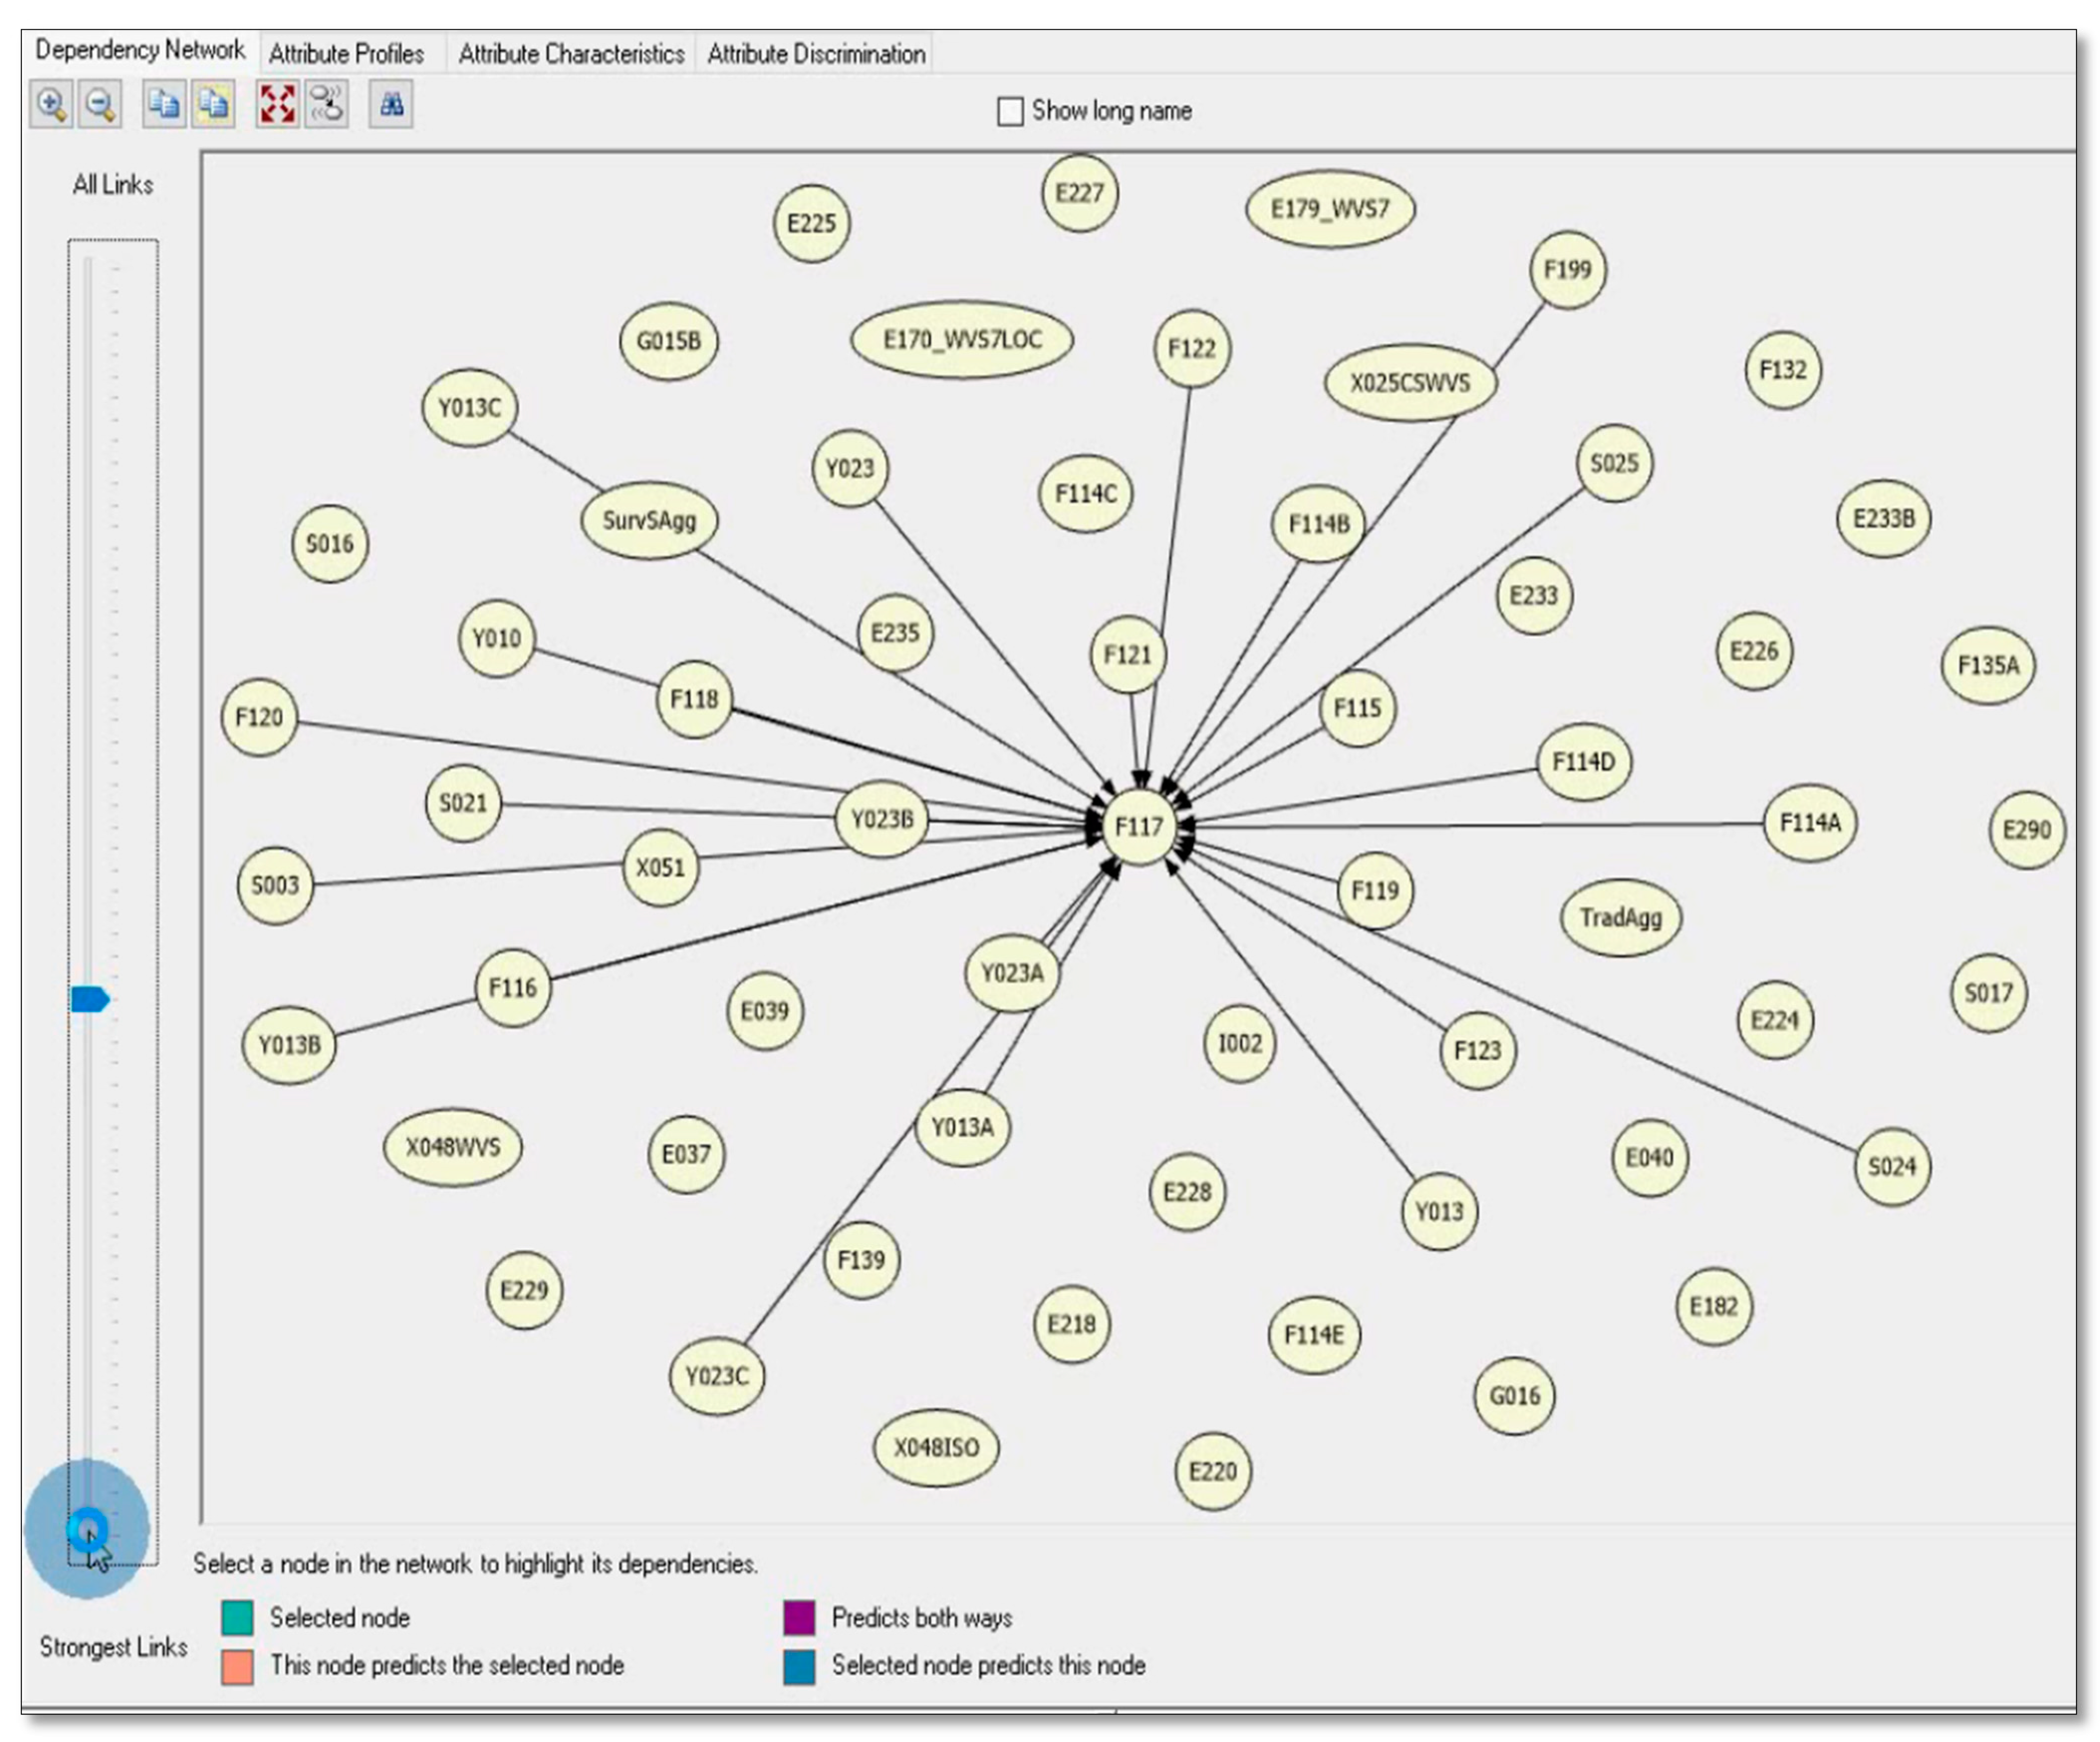This screenshot has width=2100, height=1742.
Task: Click the purple Predicts both ways swatch
Action: (x=799, y=1617)
